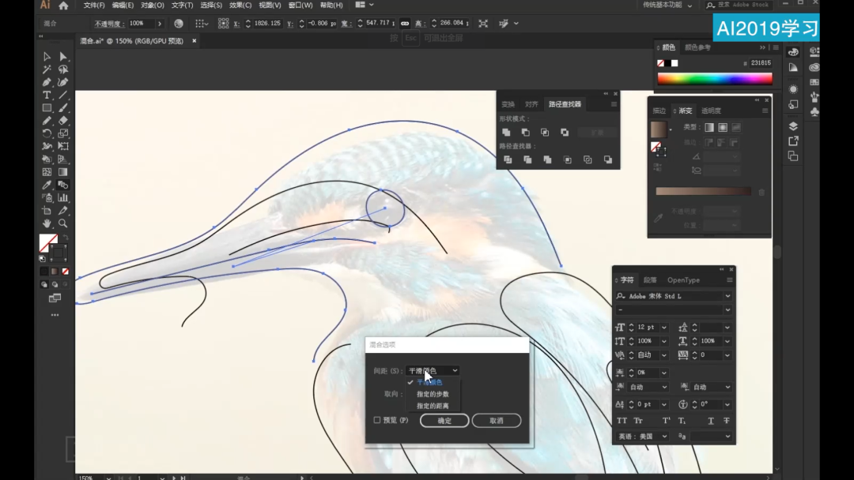Screen dimensions: 854x480
Task: Click the Minus Back pathfinder icon
Action: click(608, 159)
